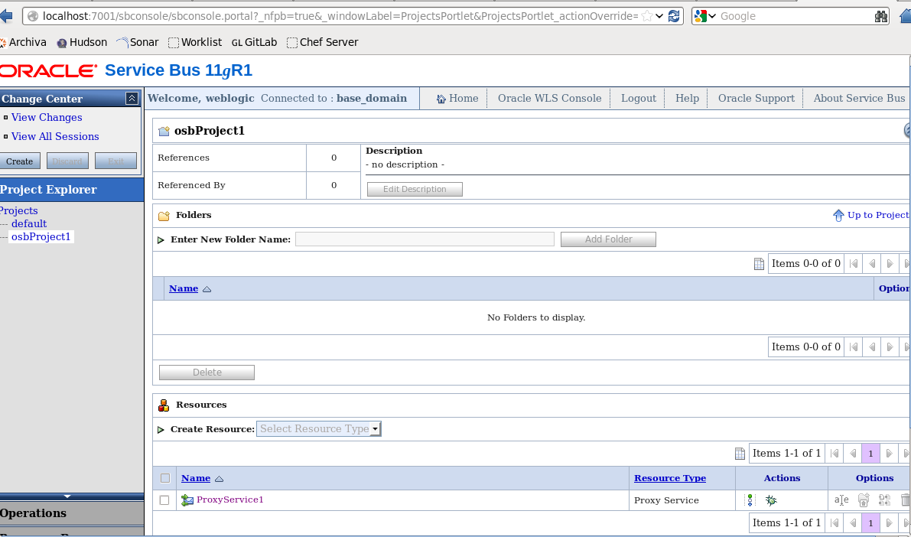Open Select Resource Type dropdown
This screenshot has width=911, height=537.
(x=319, y=429)
